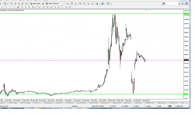Switch to the EURUSD,H4 chart tab

click(70, 103)
